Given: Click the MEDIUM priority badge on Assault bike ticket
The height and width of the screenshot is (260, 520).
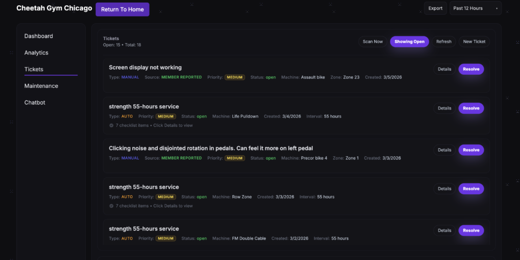Looking at the screenshot, I should [x=235, y=77].
